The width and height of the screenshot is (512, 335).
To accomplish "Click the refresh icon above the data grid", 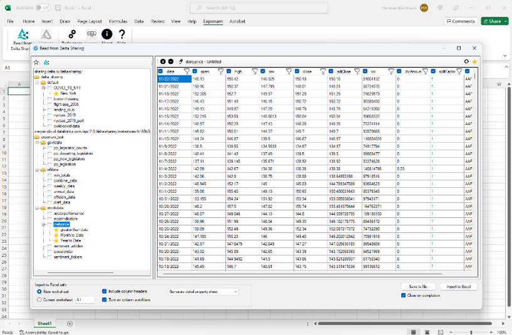I will [x=466, y=61].
